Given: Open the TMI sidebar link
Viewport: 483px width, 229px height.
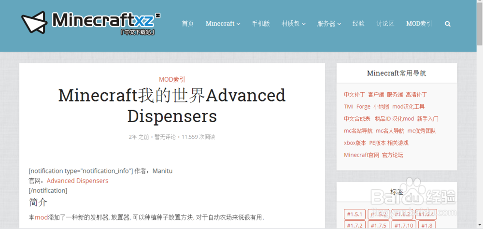Looking at the screenshot, I should click(x=349, y=107).
